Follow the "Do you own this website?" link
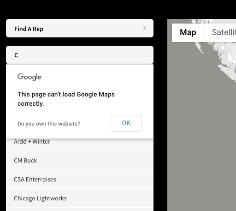The width and height of the screenshot is (236, 211). pyautogui.click(x=49, y=124)
